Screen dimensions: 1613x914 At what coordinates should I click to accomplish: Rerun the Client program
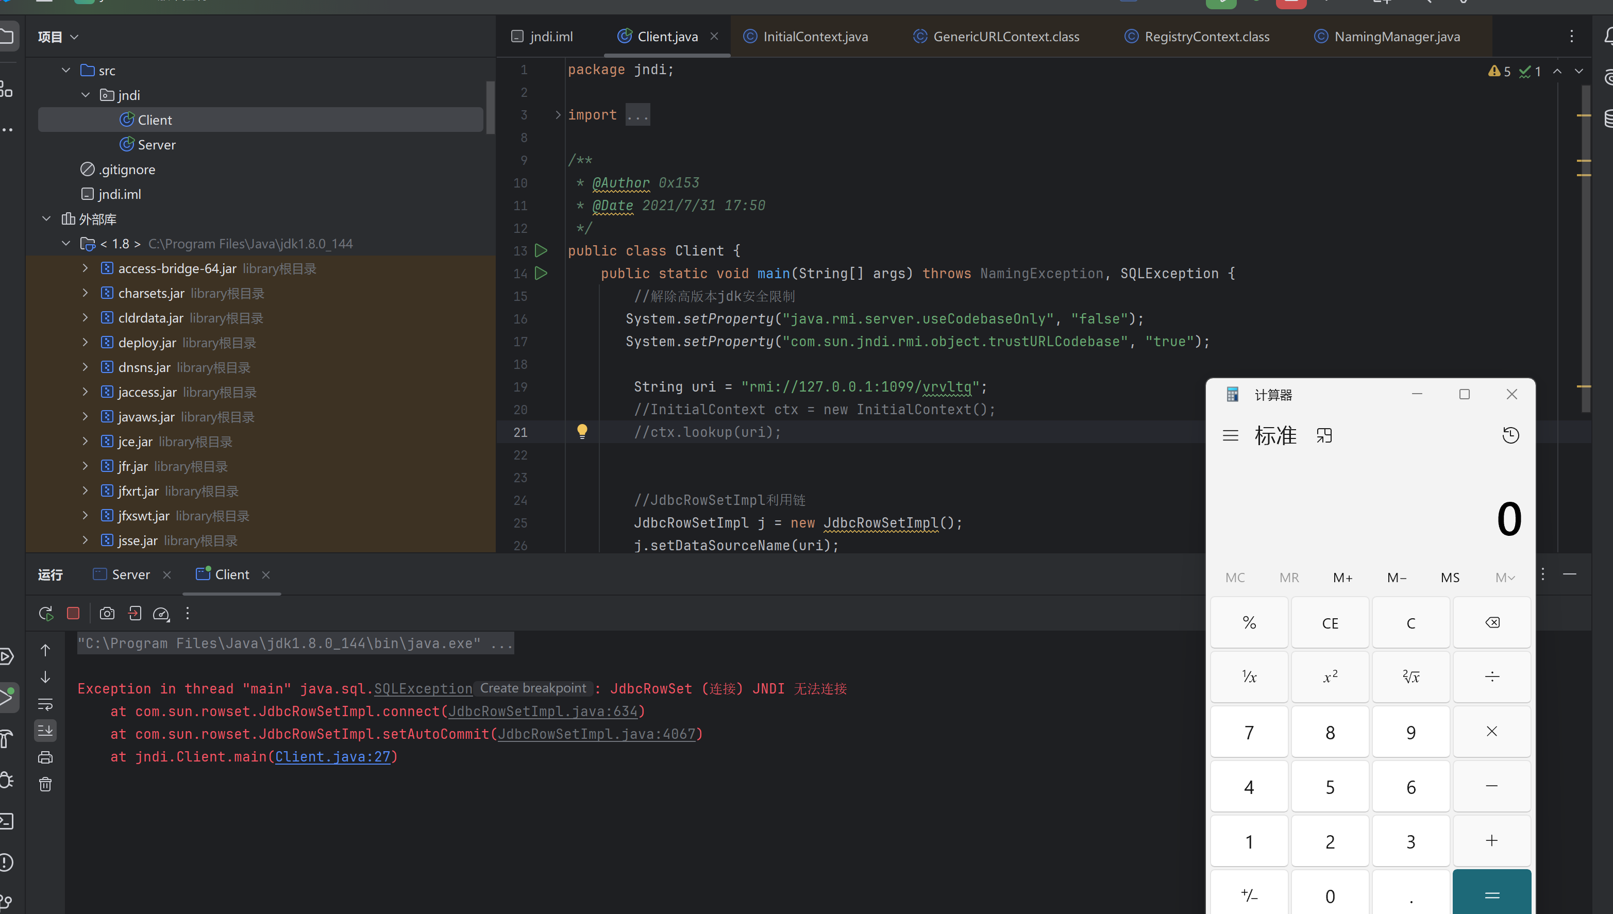pos(46,613)
